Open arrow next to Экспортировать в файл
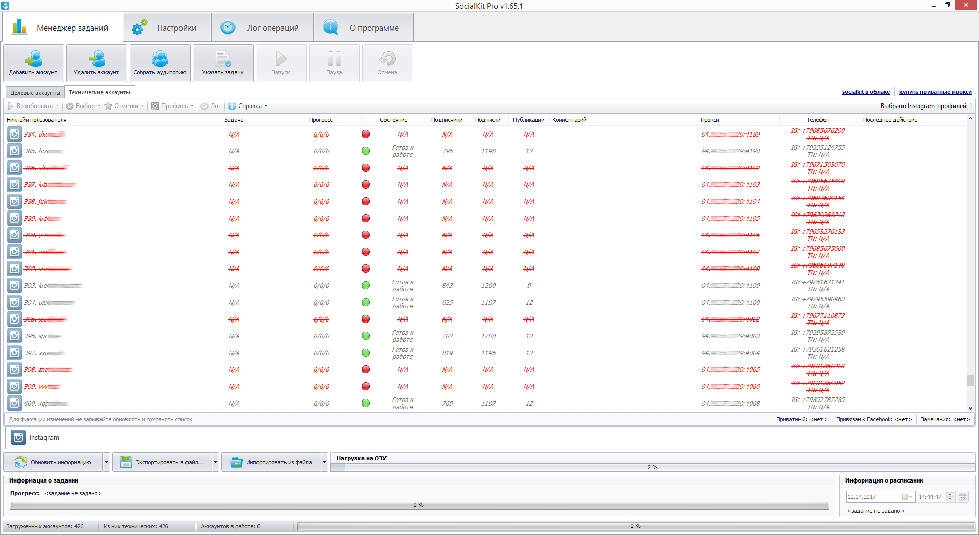Image resolution: width=979 pixels, height=535 pixels. (x=215, y=462)
